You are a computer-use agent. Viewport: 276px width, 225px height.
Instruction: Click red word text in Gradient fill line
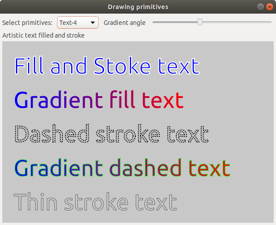163,100
